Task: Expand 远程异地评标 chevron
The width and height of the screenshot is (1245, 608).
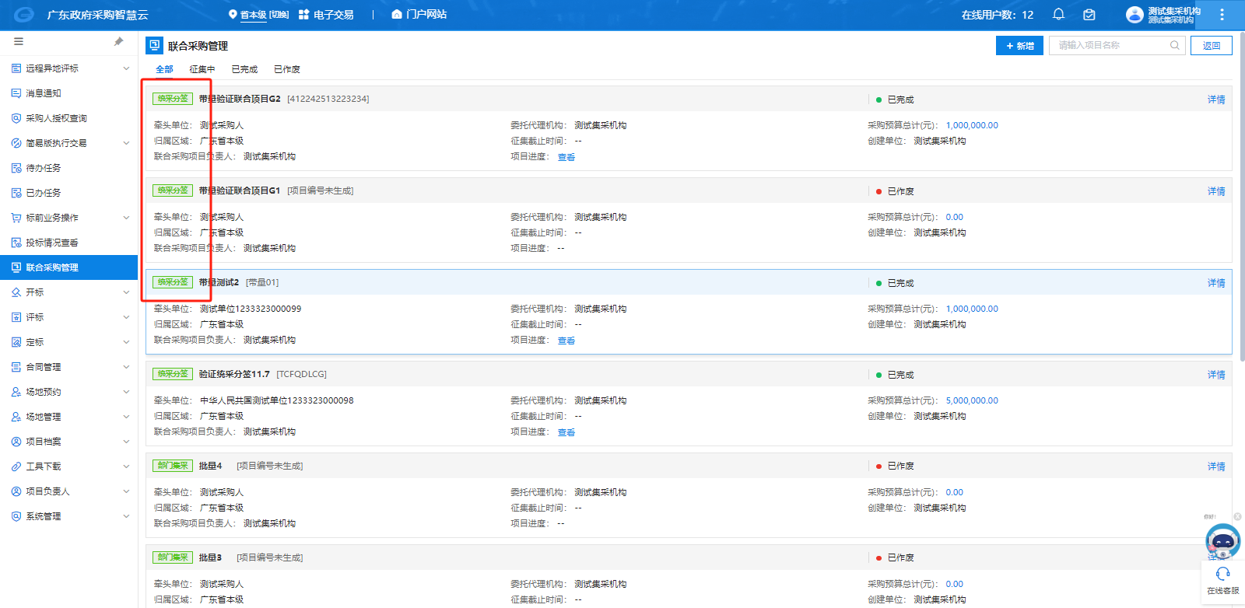Action: coord(126,68)
